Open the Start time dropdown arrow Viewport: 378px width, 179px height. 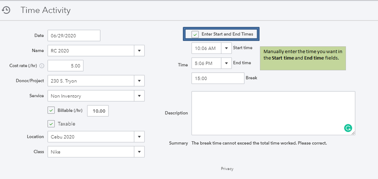[226, 48]
